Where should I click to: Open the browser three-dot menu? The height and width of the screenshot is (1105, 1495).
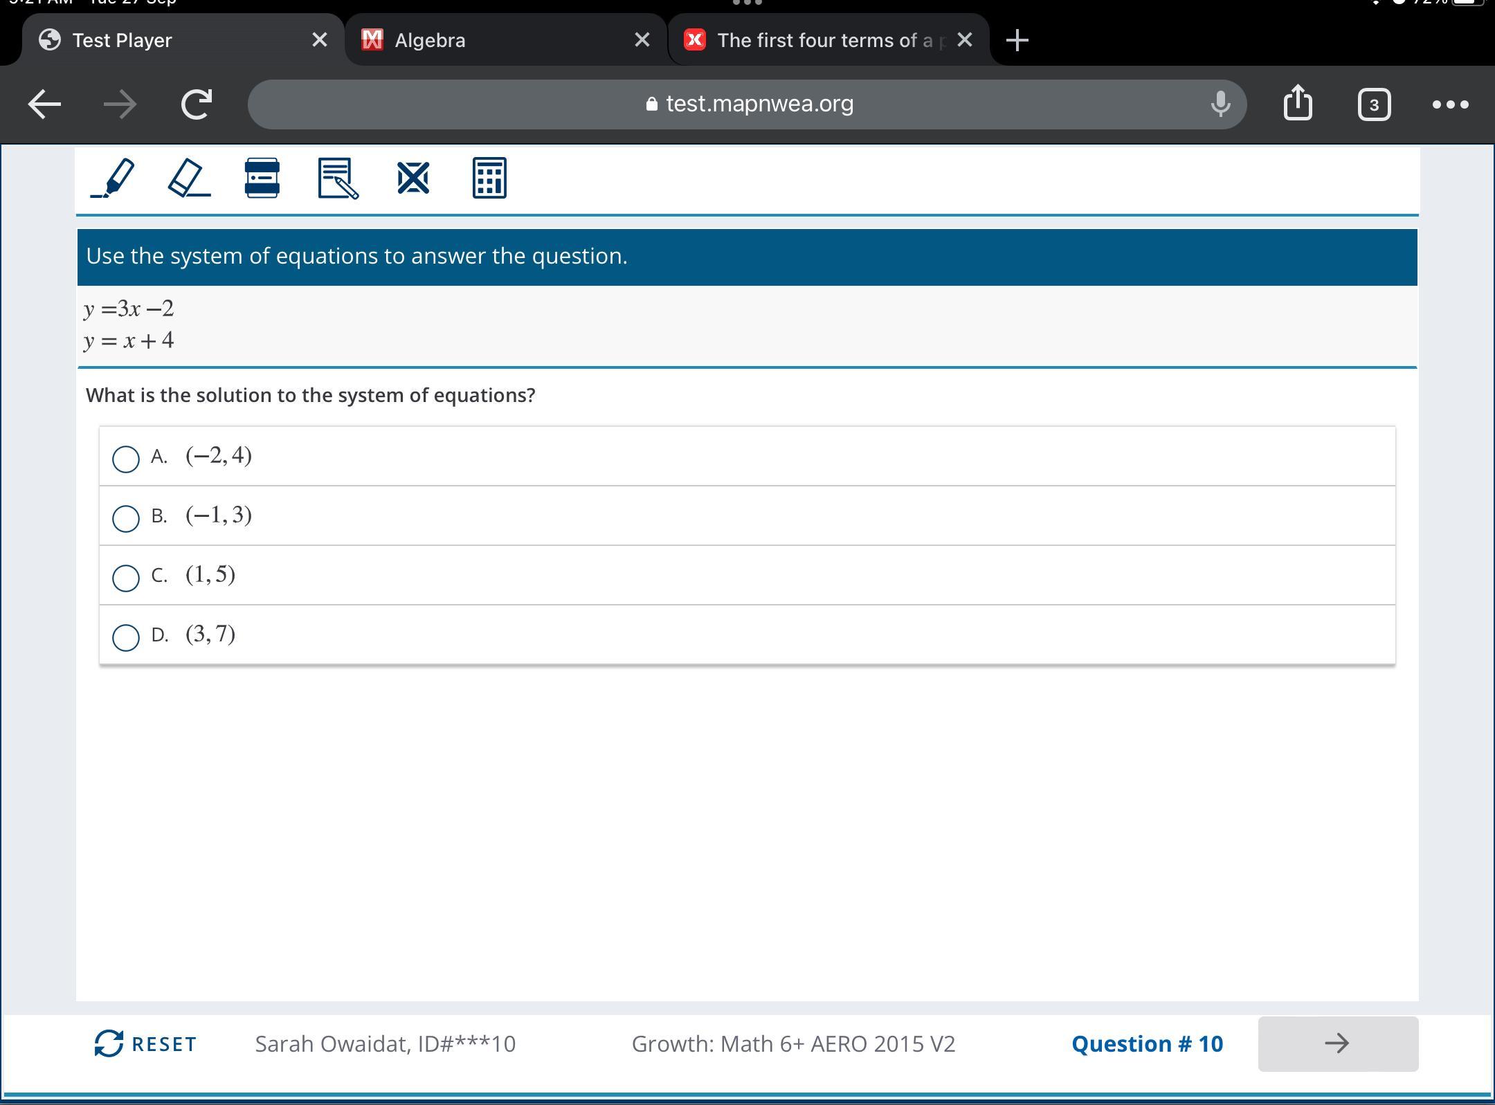click(x=1450, y=104)
